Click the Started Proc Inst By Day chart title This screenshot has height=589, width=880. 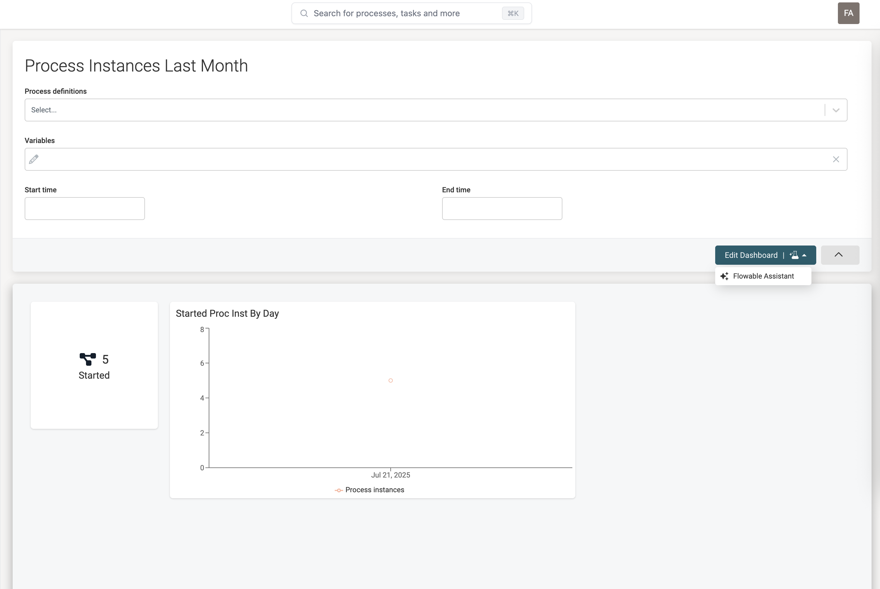[227, 313]
